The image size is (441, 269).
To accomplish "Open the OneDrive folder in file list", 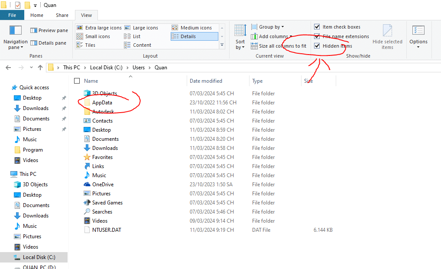I will pos(103,185).
